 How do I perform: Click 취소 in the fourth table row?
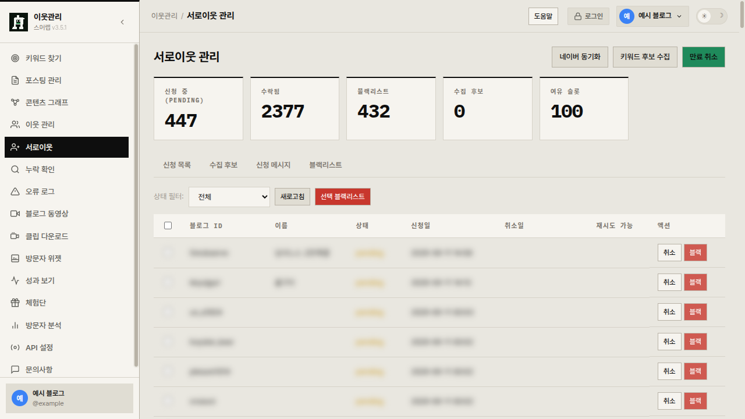[x=669, y=342]
